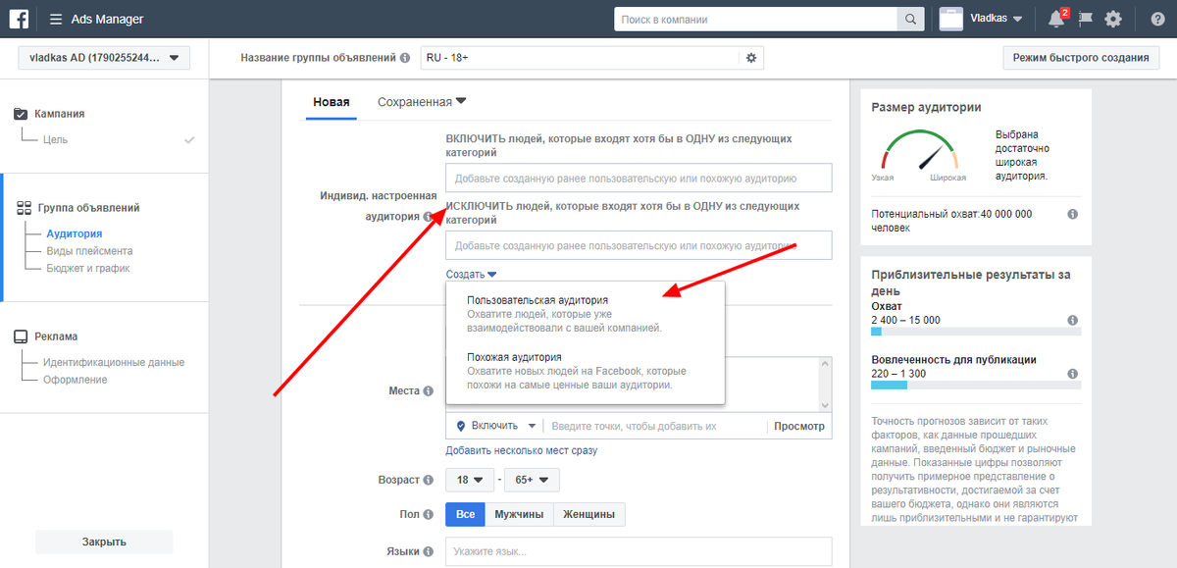Viewport: 1177px width, 568px height.
Task: Click Режим быстрого создания button
Action: (x=1081, y=58)
